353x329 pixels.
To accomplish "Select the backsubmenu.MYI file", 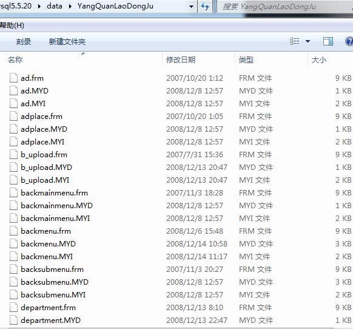I will [53, 295].
